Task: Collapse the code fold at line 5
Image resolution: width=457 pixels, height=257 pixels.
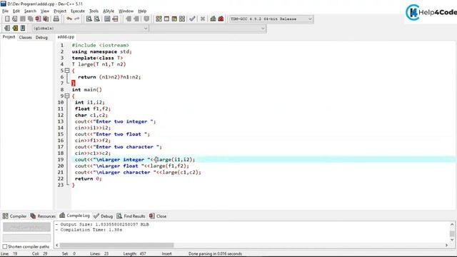Action: click(67, 71)
